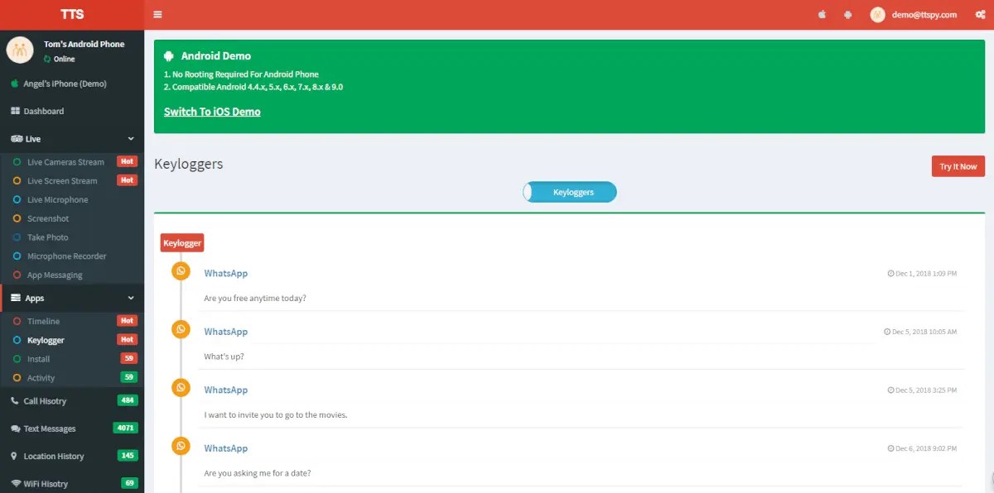Click the 145 badge on Location History
Image resolution: width=994 pixels, height=493 pixels.
pos(128,455)
